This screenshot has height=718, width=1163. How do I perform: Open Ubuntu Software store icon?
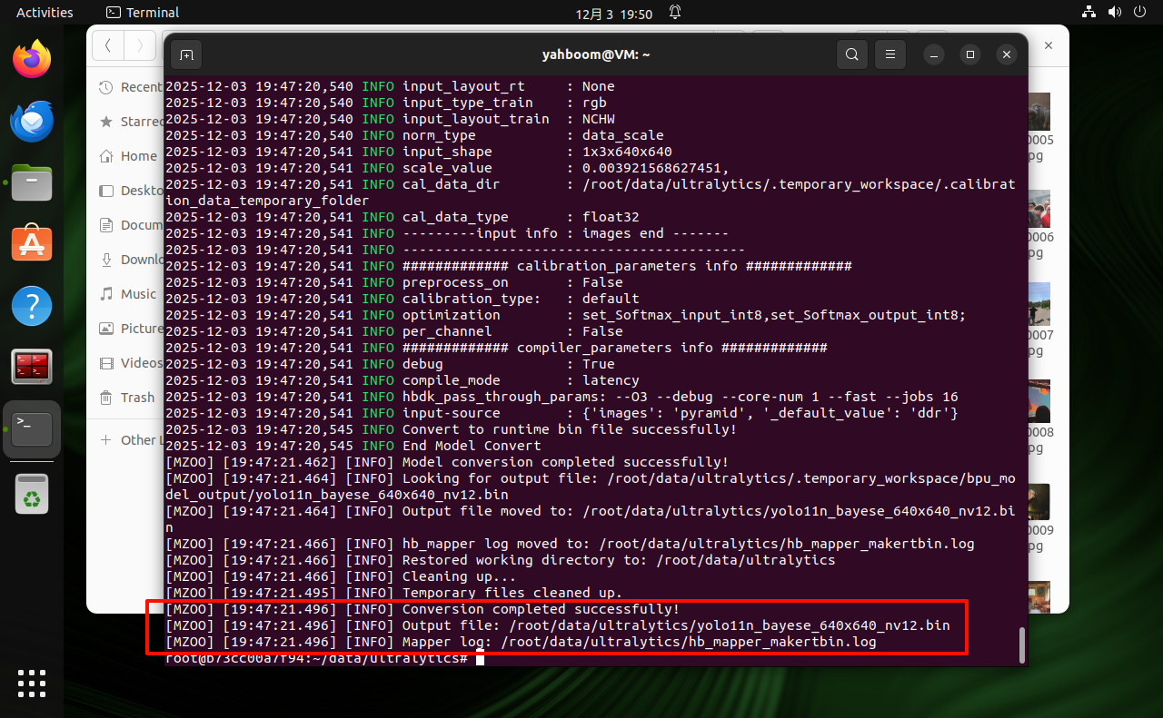[32, 244]
